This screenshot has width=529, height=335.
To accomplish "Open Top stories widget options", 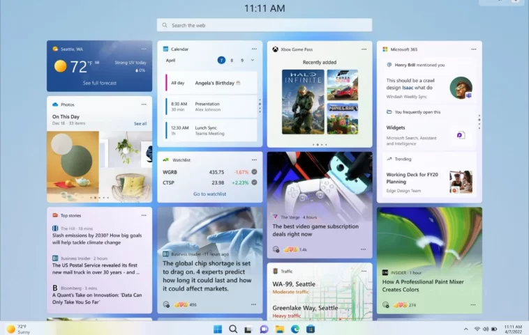I will tap(144, 215).
